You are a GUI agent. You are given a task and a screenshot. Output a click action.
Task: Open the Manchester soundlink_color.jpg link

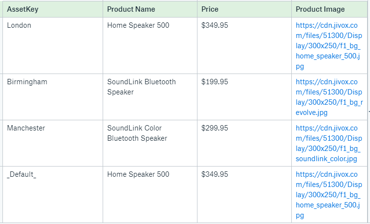(x=329, y=143)
